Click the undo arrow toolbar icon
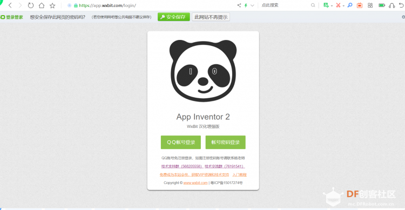 coord(401,5)
